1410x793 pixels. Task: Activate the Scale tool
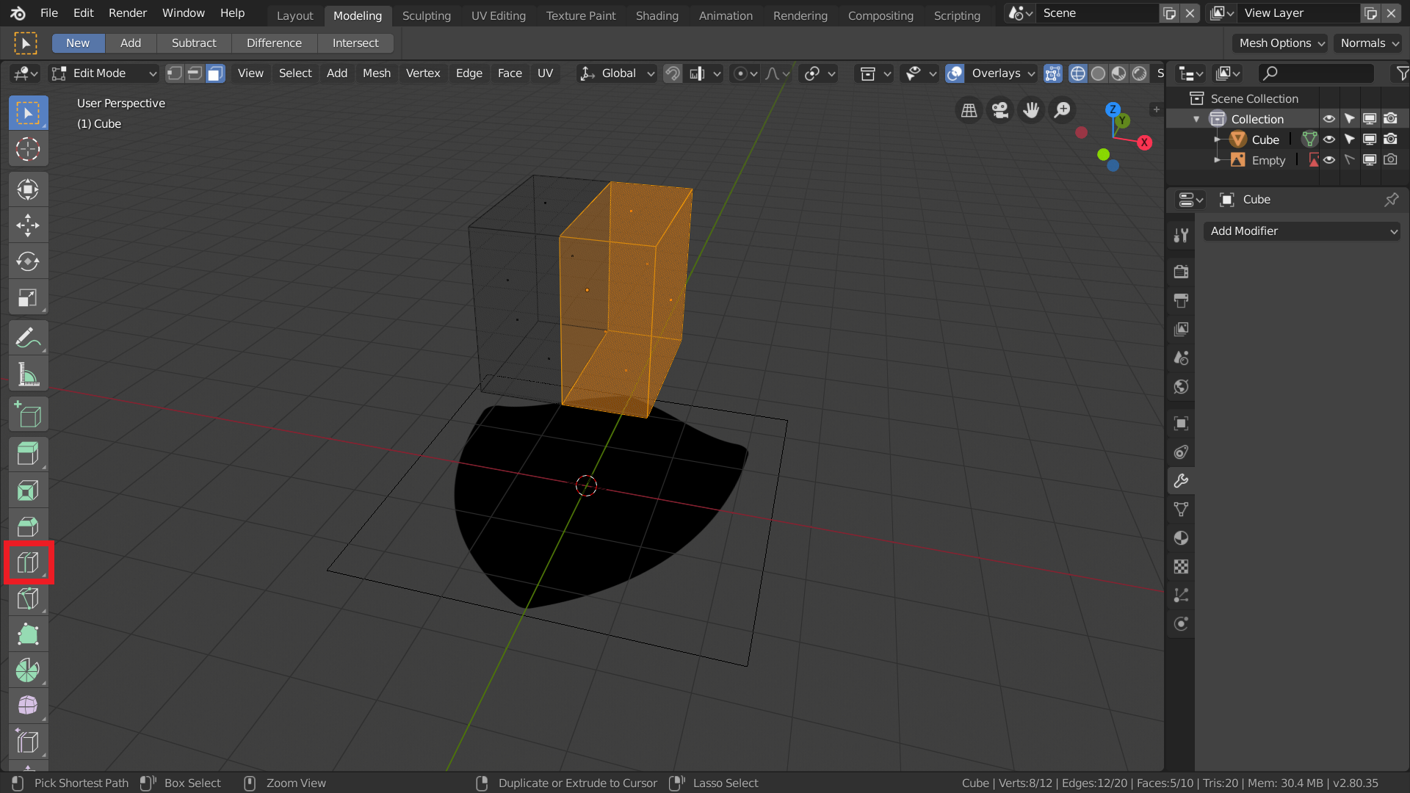pyautogui.click(x=28, y=297)
